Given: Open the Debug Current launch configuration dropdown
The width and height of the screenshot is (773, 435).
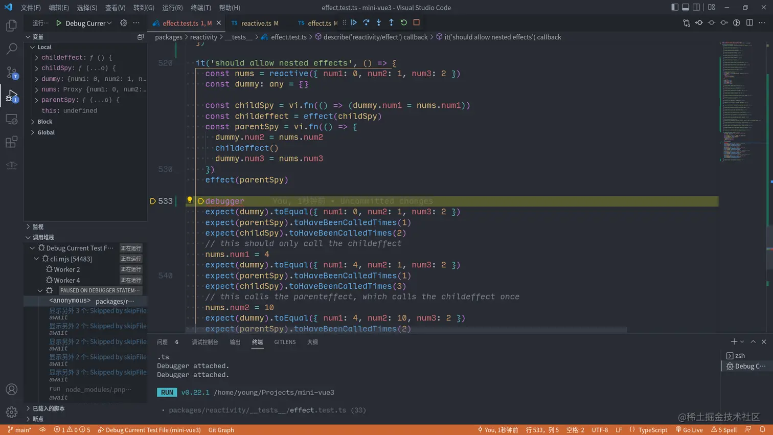Looking at the screenshot, I should click(x=88, y=23).
